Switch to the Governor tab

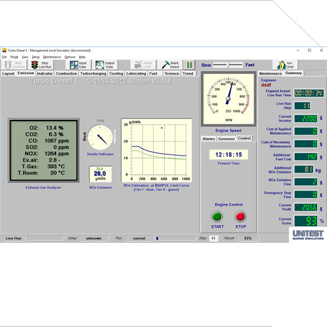(226, 139)
